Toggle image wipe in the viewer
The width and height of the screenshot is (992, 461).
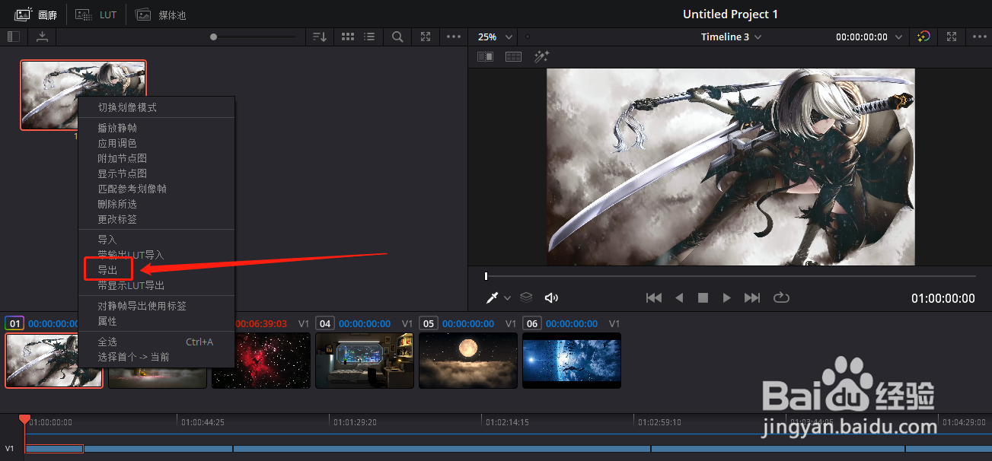(x=485, y=56)
